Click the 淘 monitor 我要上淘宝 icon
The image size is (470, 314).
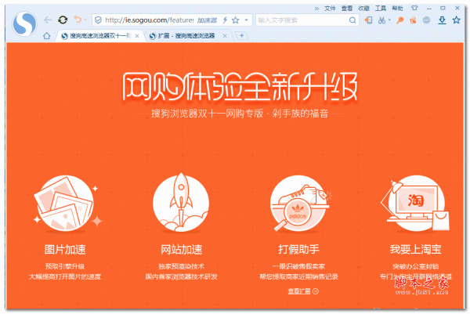(x=415, y=205)
